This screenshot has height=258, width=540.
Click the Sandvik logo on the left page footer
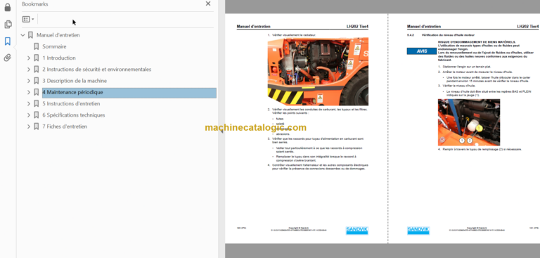pyautogui.click(x=356, y=230)
